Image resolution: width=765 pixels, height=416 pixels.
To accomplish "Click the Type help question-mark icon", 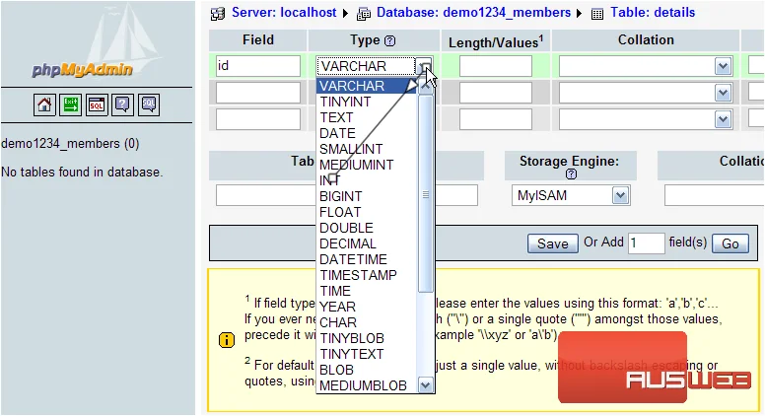I will (x=389, y=41).
